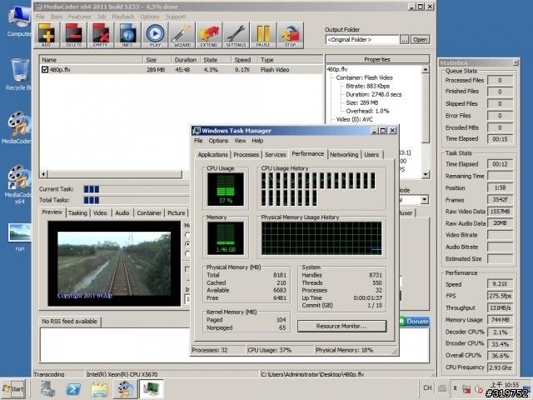This screenshot has height=400, width=533.
Task: Open Server Manager taskbar icon
Action: point(48,389)
